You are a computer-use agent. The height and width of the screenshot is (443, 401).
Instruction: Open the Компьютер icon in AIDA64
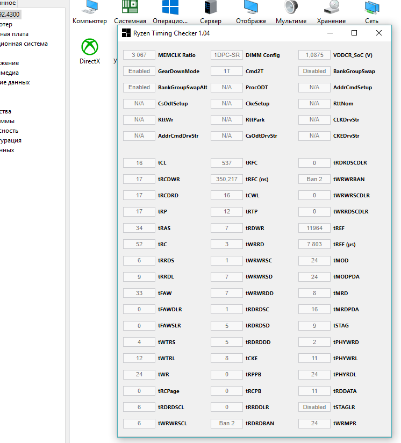[x=90, y=11]
